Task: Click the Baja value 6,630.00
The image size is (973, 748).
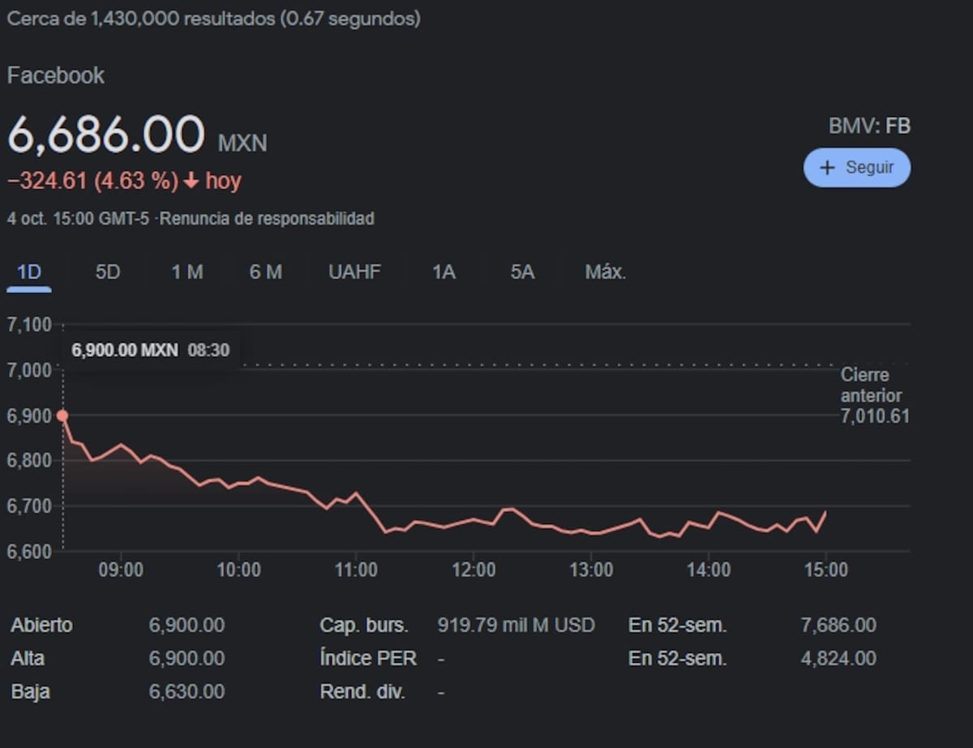Action: (186, 692)
